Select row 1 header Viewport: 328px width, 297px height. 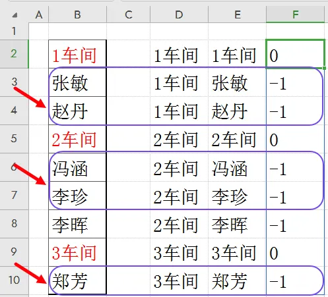point(14,31)
